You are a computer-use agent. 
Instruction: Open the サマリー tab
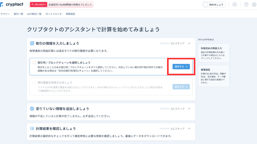pyautogui.click(x=5, y=14)
